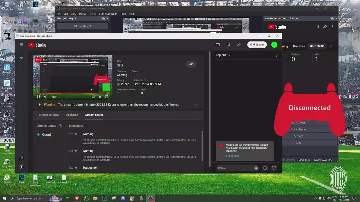Switch to the Stream settings tab
Image resolution: width=360 pixels, height=202 pixels.
49,115
